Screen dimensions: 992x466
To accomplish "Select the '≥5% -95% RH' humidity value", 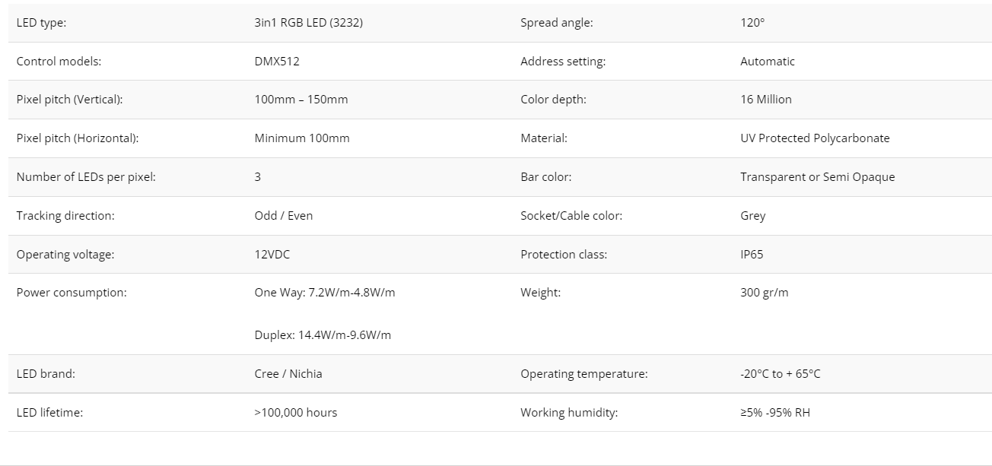I will click(775, 413).
